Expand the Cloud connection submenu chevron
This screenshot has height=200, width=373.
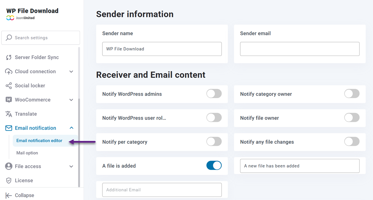tap(71, 72)
